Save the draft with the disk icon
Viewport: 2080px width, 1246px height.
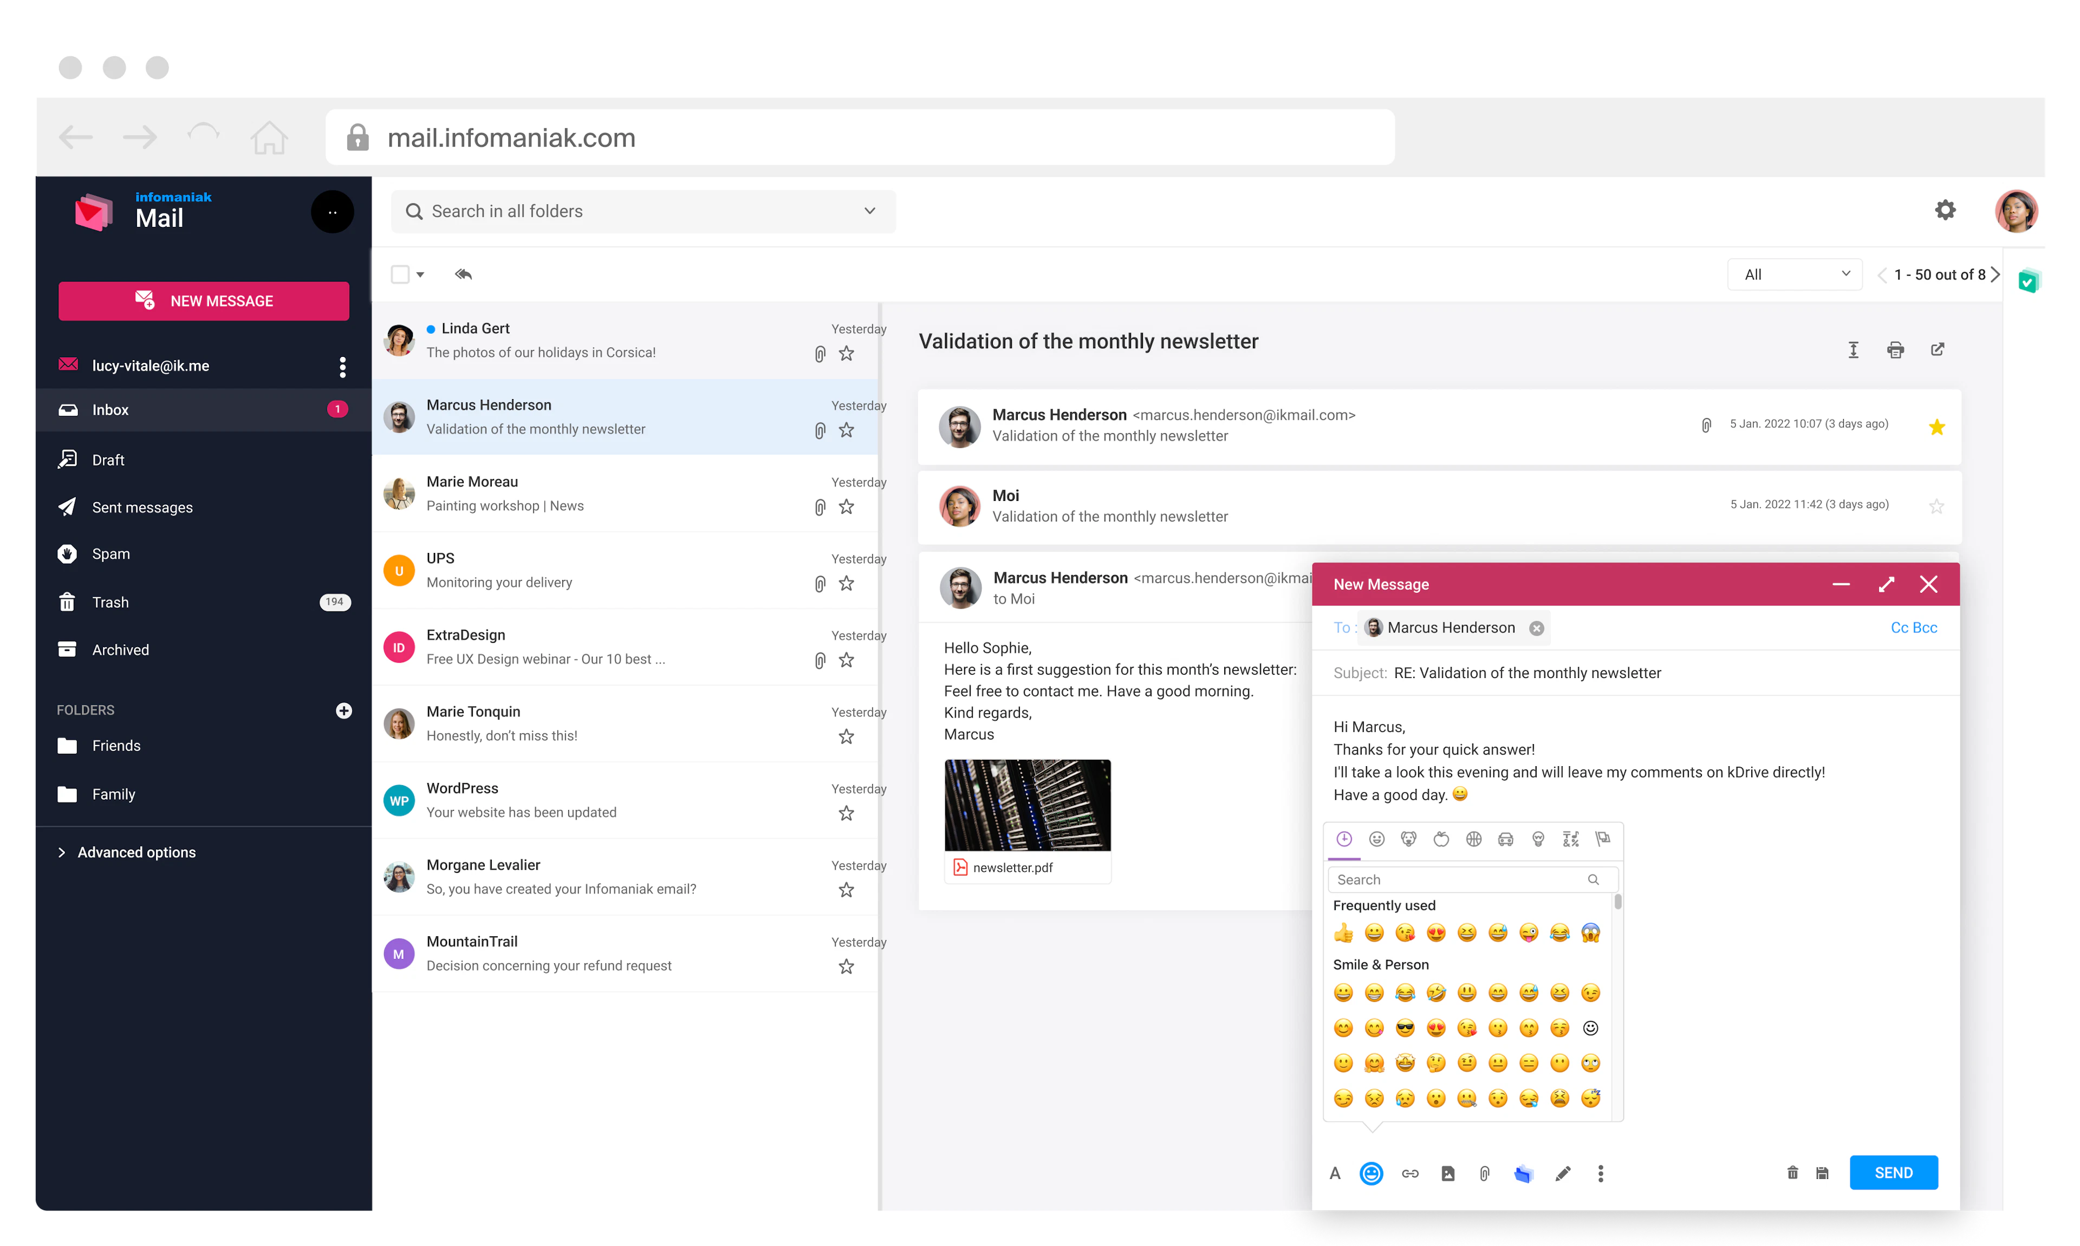(x=1822, y=1173)
